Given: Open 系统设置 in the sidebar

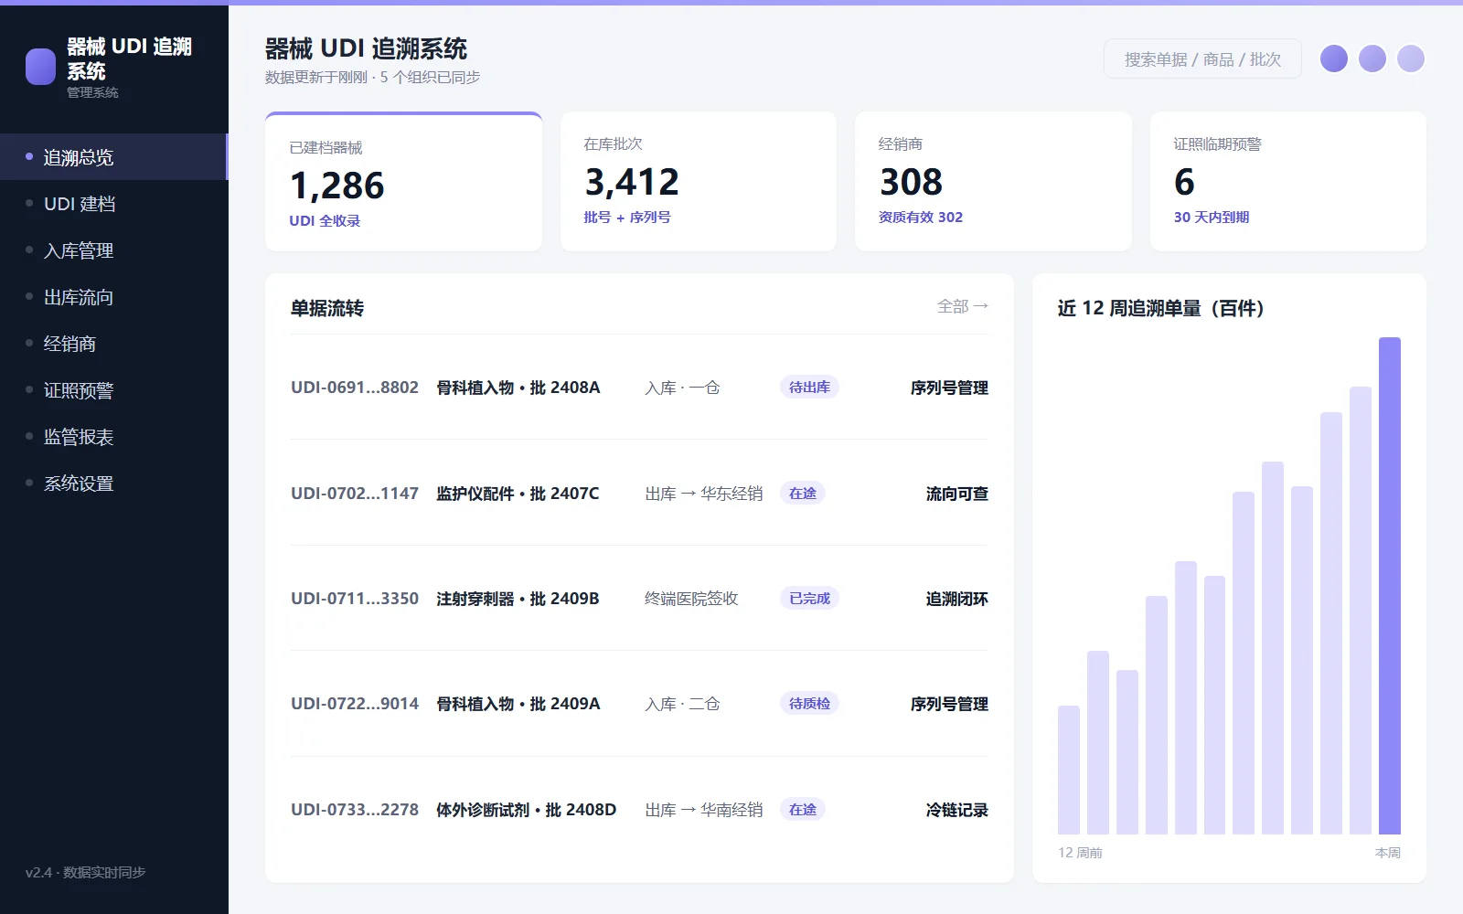Looking at the screenshot, I should click(x=113, y=484).
